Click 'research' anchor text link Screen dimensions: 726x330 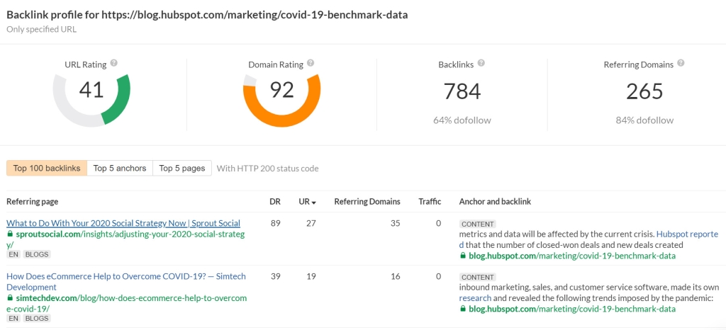[x=475, y=298]
